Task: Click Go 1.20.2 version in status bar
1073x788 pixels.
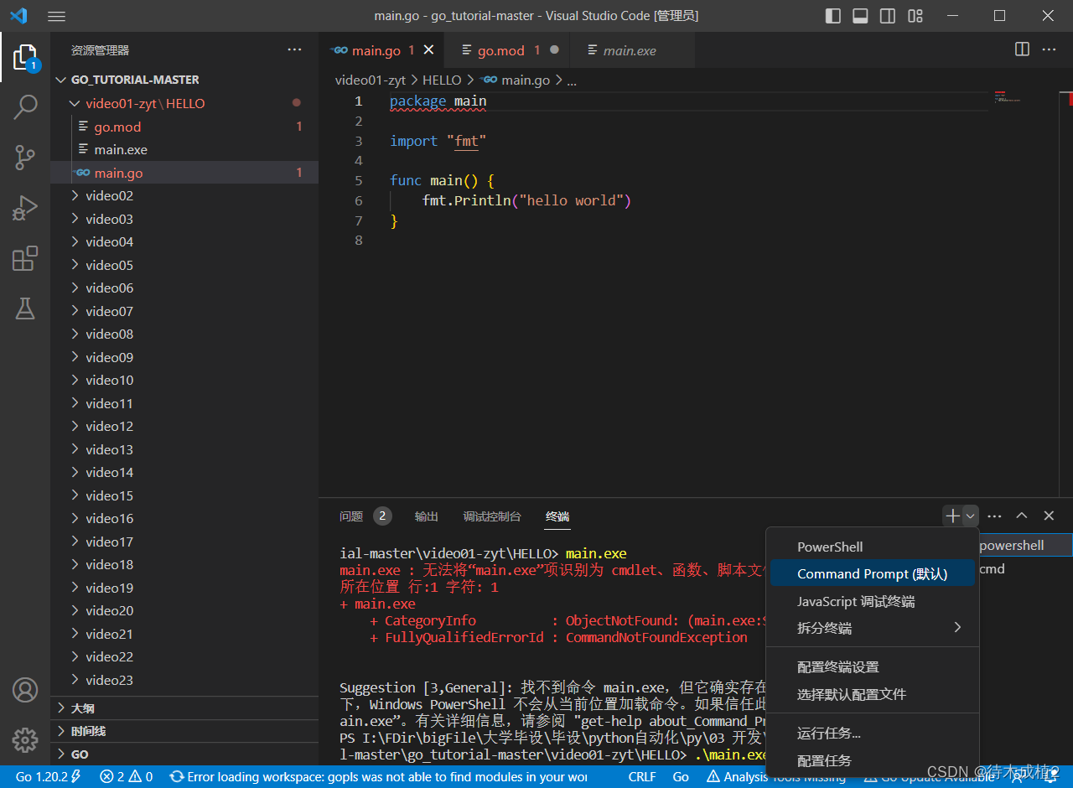Action: pyautogui.click(x=48, y=777)
